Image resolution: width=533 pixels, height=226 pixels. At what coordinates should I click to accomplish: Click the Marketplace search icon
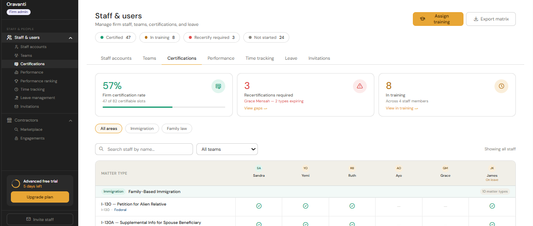point(16,130)
